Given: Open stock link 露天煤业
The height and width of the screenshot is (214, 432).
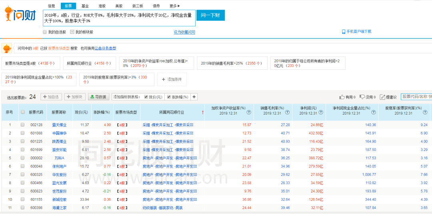Looking at the screenshot, I should [59, 125].
